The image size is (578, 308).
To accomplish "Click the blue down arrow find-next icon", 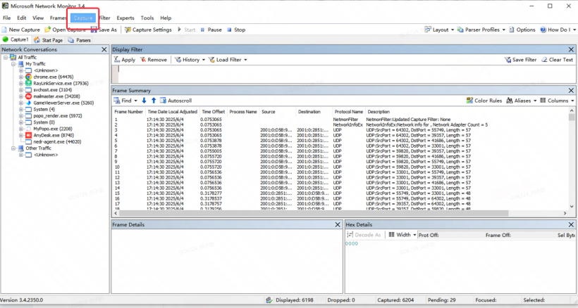I will (x=144, y=101).
